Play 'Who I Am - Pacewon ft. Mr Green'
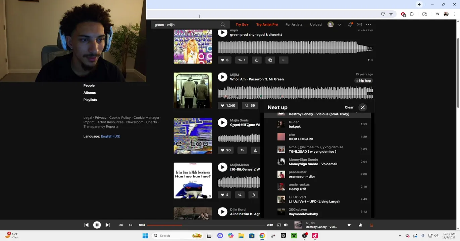 (222, 77)
